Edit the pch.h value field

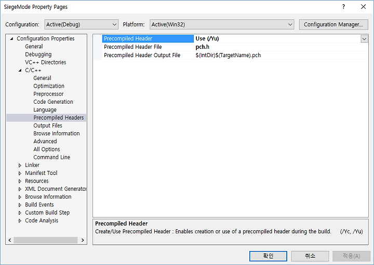281,47
